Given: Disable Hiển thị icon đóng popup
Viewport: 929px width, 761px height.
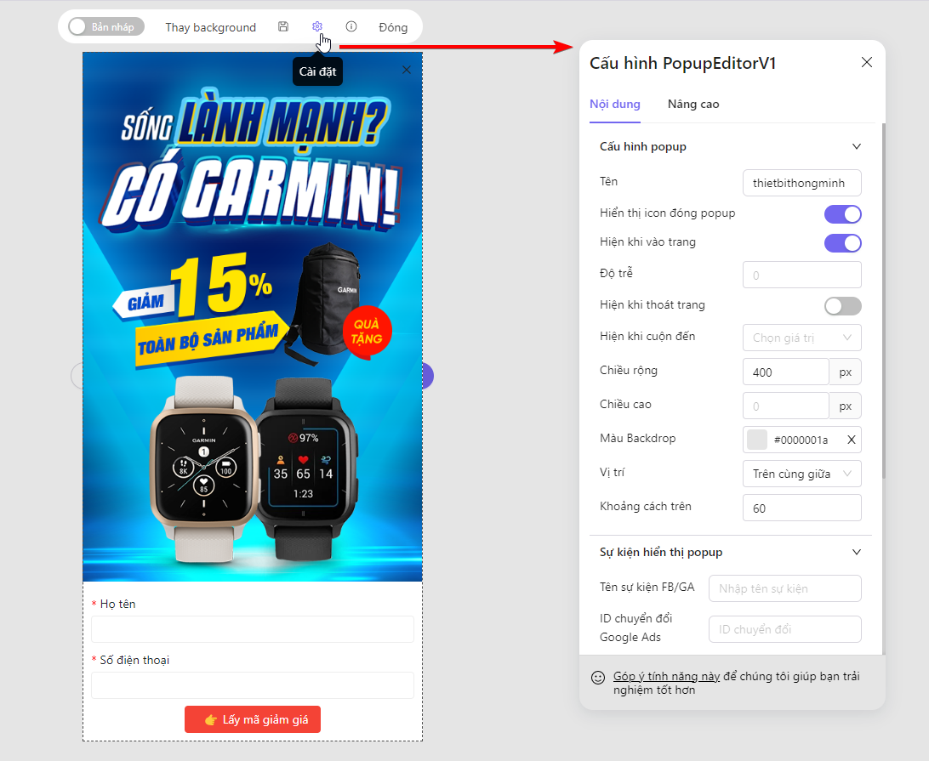Looking at the screenshot, I should click(x=842, y=213).
